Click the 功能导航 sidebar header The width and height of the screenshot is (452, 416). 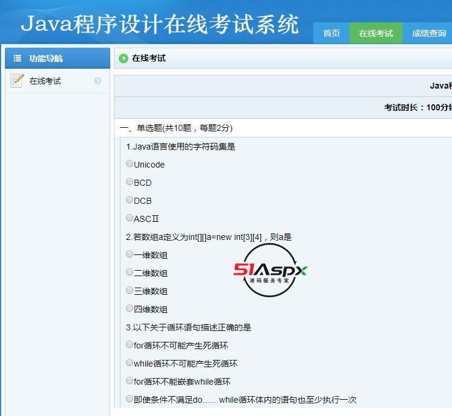coord(57,58)
